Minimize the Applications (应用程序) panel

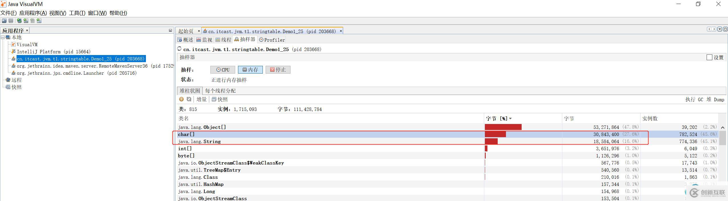(170, 31)
